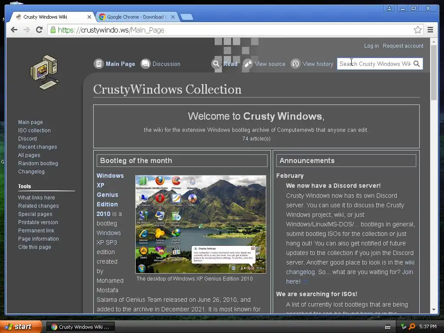444x333 pixels.
Task: Click the scrollbar up arrow
Action: (x=434, y=42)
